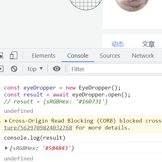Create live expression with eye icon
Viewport: 162px width, 162px height.
(57, 69)
